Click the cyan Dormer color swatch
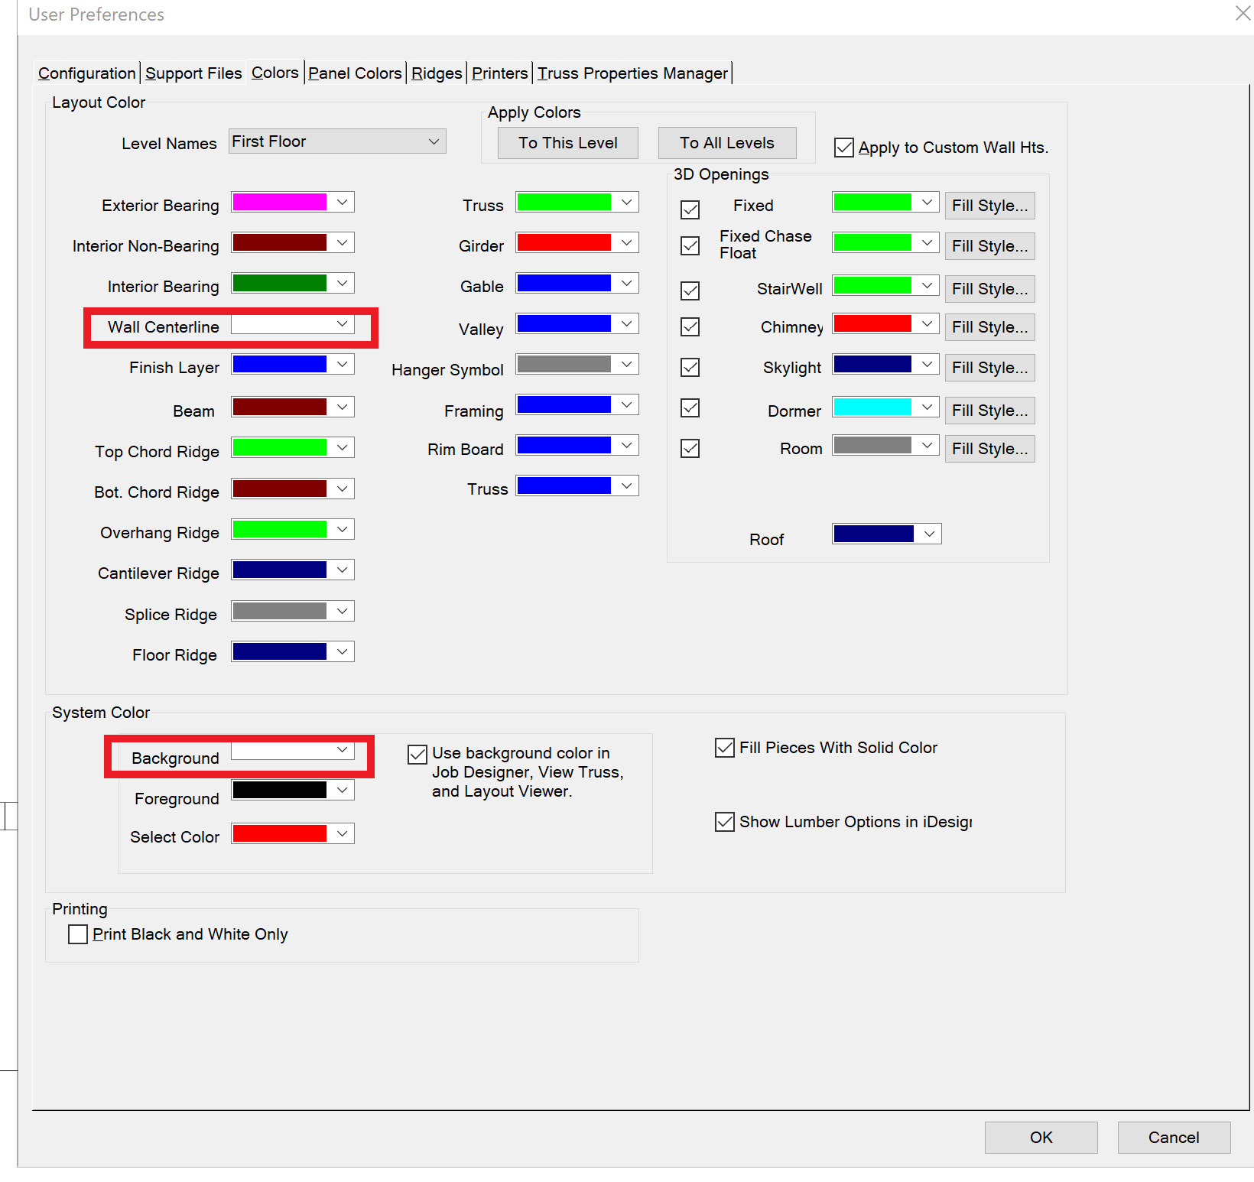 [872, 408]
